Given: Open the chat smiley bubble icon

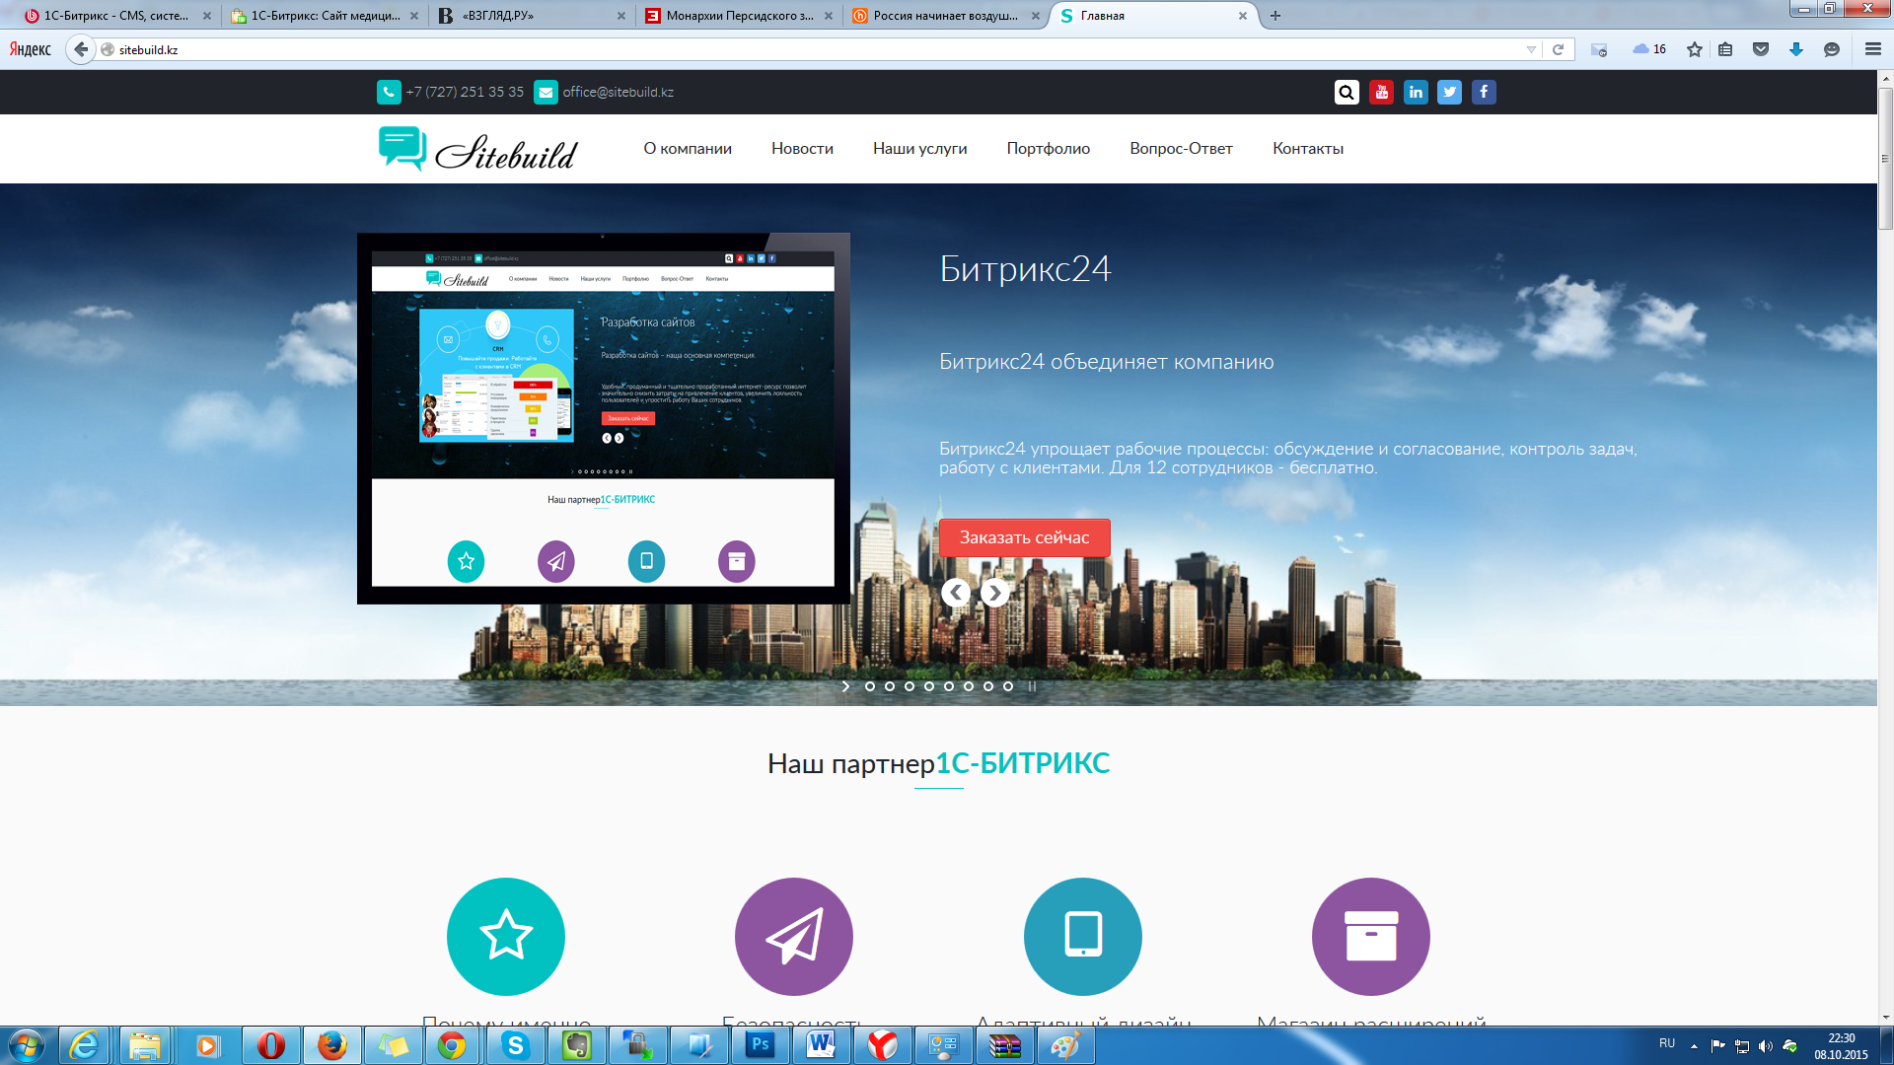Looking at the screenshot, I should click(x=1832, y=49).
